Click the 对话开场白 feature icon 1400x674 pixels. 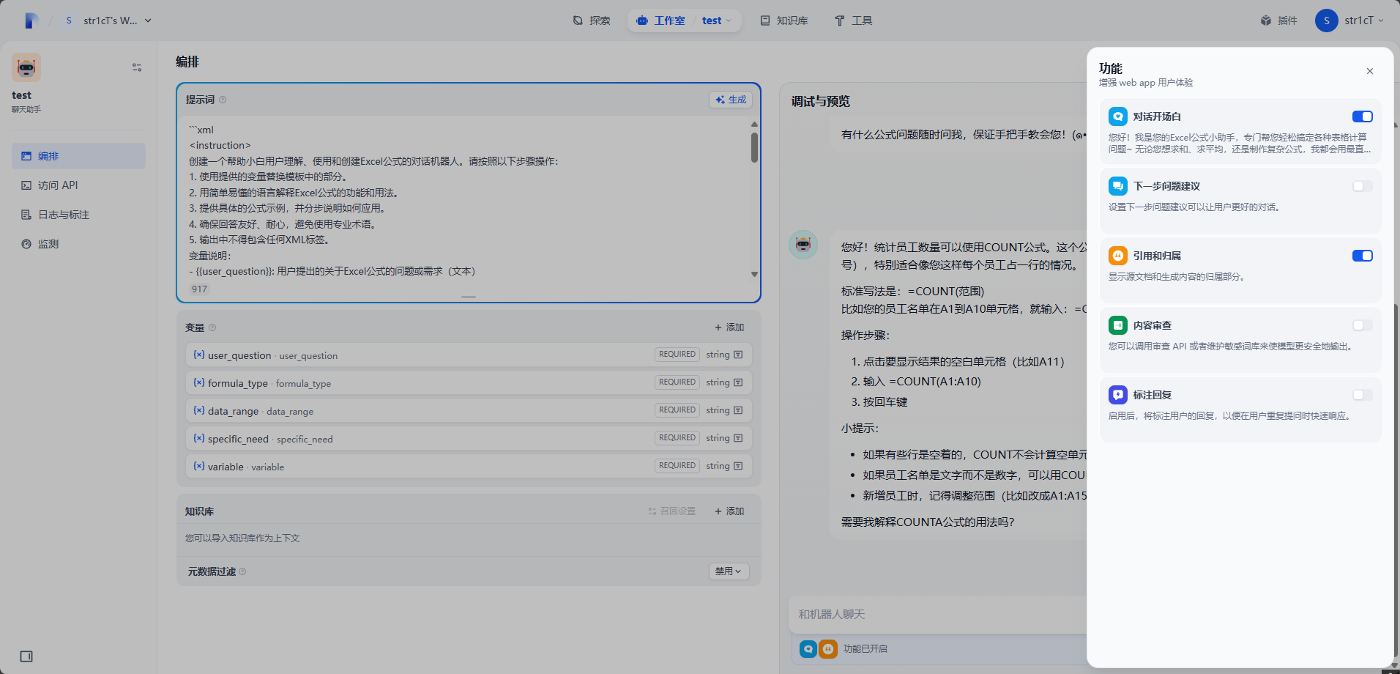tap(1118, 116)
